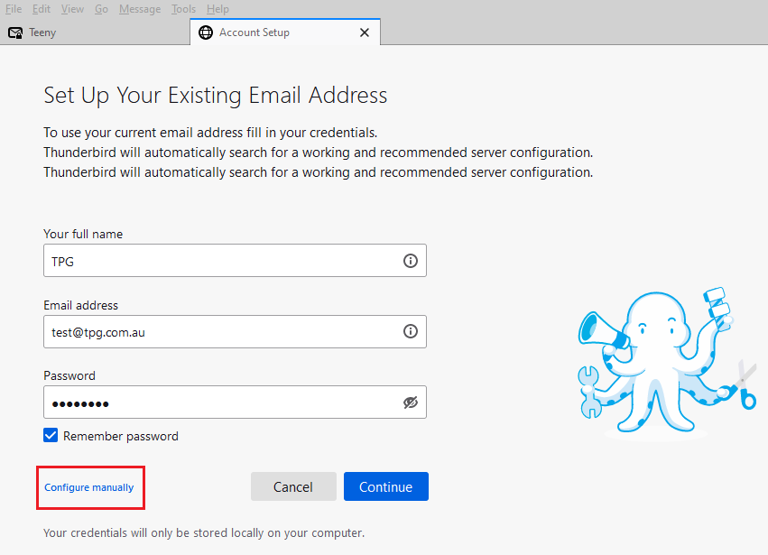Click the Cancel button
This screenshot has height=555, width=768.
click(x=293, y=486)
